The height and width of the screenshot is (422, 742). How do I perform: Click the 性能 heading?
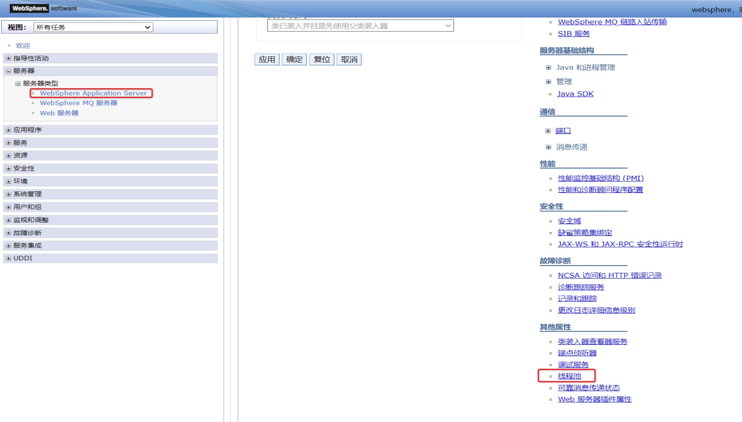click(x=547, y=164)
